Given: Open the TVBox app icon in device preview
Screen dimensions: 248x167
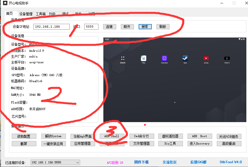Looking at the screenshot, I should tap(144, 58).
